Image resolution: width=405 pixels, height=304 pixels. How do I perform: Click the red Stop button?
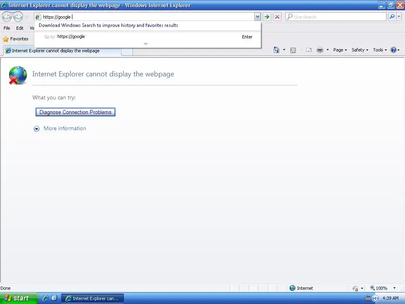pyautogui.click(x=277, y=17)
